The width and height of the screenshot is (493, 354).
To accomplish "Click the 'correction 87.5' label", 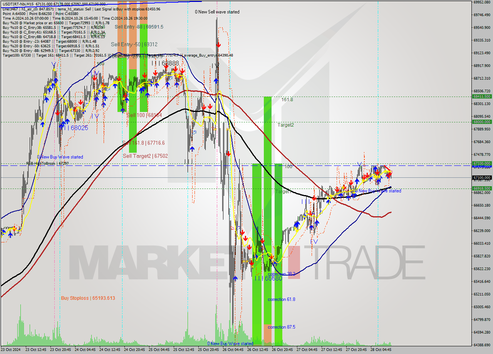I will (282, 327).
